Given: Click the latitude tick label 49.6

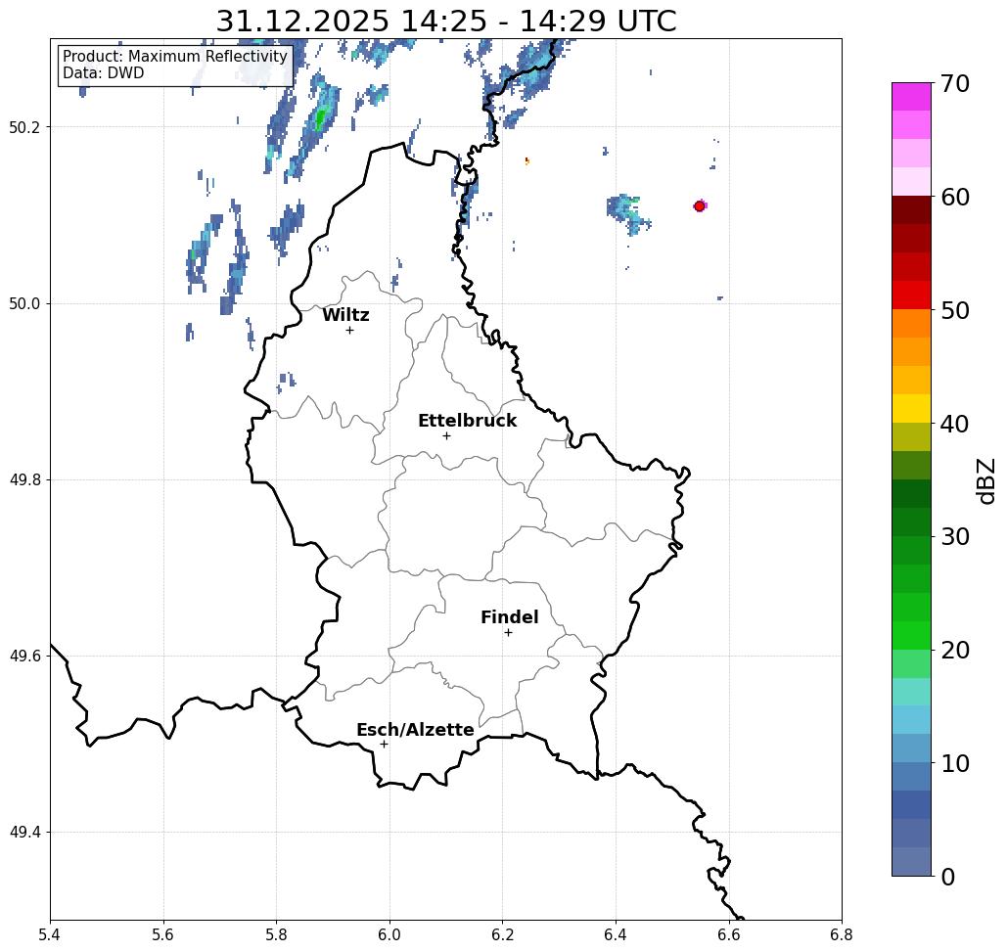Looking at the screenshot, I should [24, 657].
